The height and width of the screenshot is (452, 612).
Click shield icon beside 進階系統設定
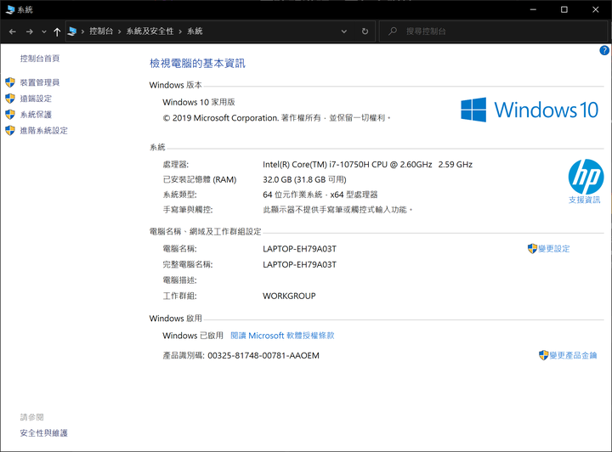click(10, 130)
